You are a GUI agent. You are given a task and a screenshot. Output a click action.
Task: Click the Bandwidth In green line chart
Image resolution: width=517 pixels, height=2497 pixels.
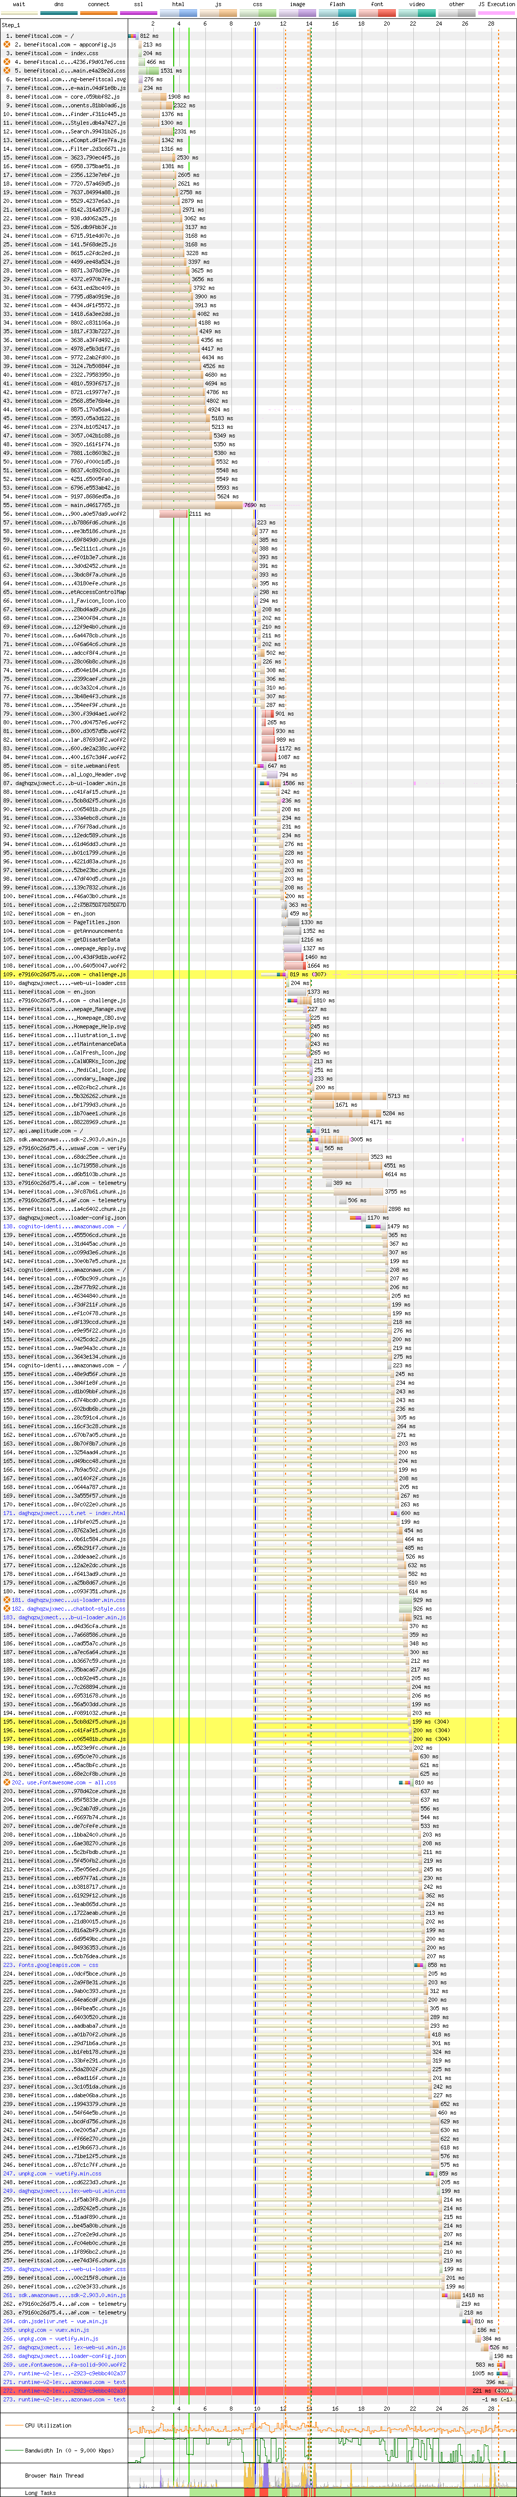pos(321,2450)
